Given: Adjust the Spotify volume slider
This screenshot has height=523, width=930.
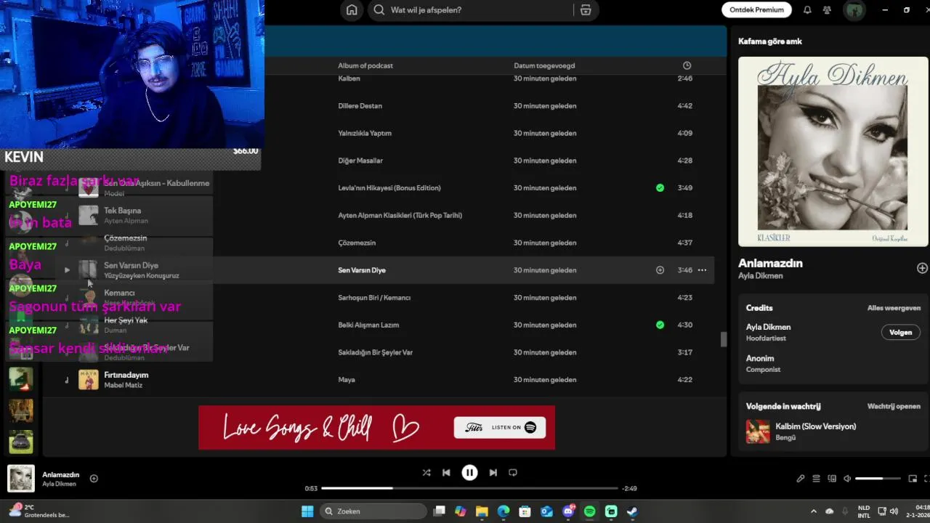Looking at the screenshot, I should pos(878,479).
